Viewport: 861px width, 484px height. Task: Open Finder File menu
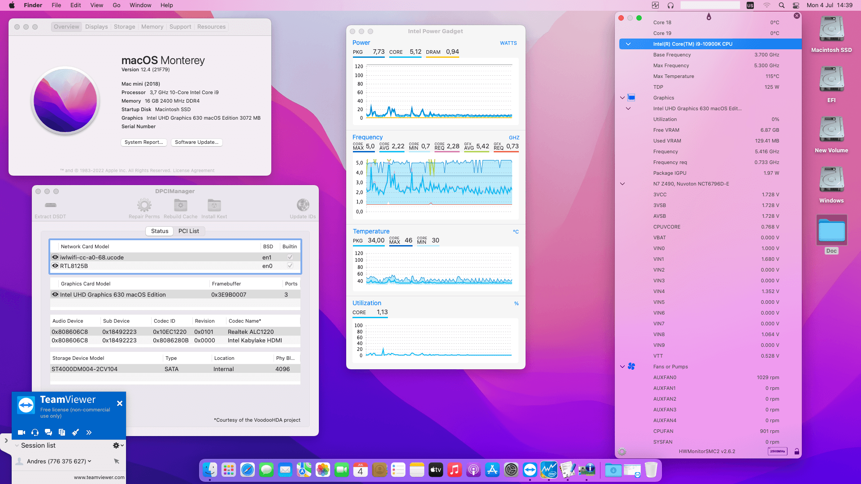click(56, 5)
